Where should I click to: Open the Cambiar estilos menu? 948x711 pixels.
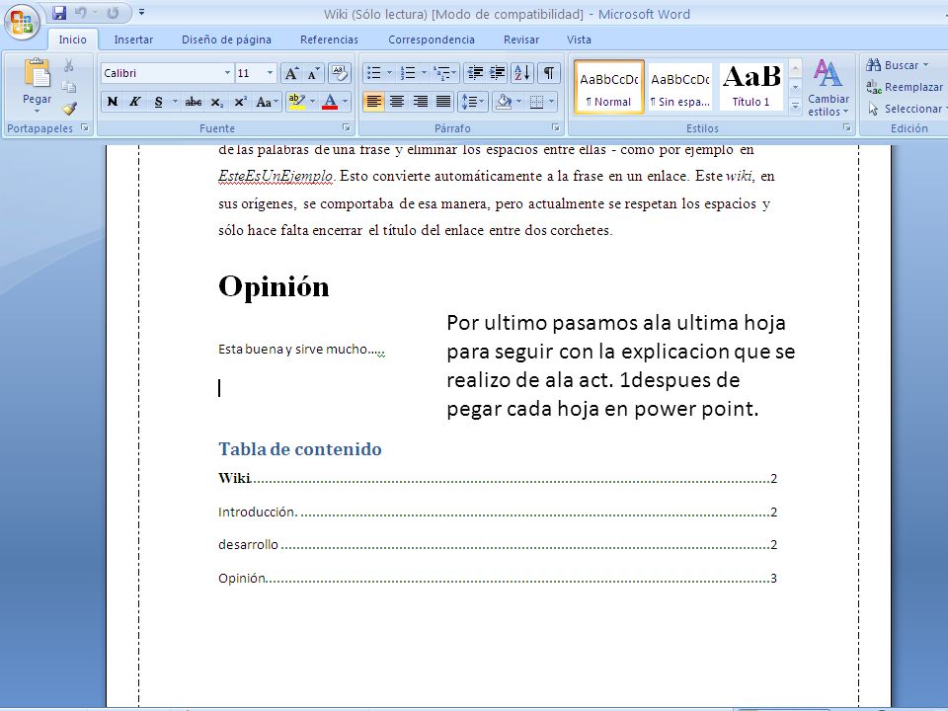829,88
